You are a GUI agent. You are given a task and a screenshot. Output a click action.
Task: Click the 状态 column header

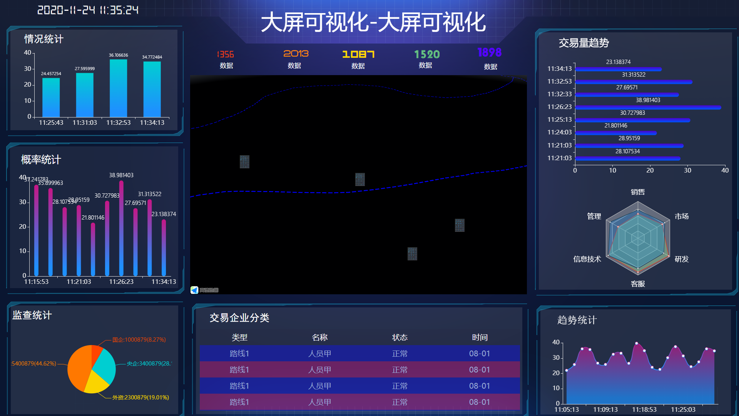tap(400, 337)
